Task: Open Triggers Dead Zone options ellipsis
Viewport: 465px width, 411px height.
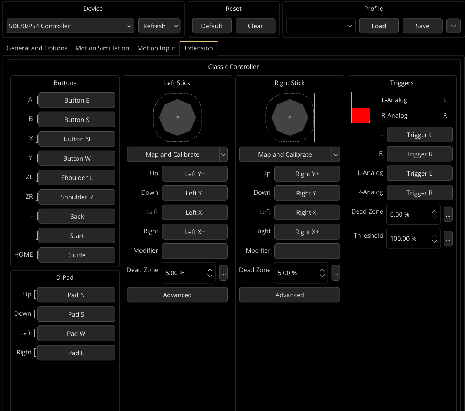Action: pos(448,214)
